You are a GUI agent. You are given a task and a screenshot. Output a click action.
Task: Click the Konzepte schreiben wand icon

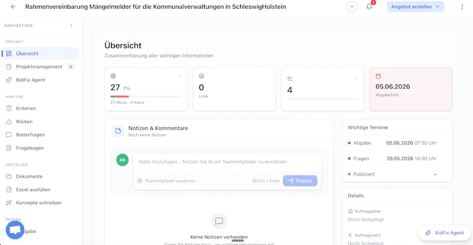pos(9,203)
